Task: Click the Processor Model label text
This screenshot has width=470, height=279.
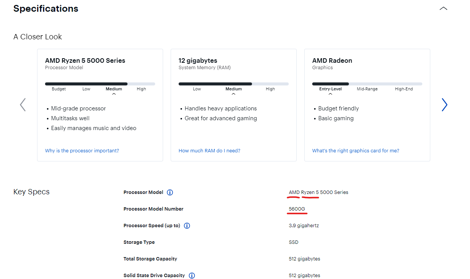Action: 143,192
